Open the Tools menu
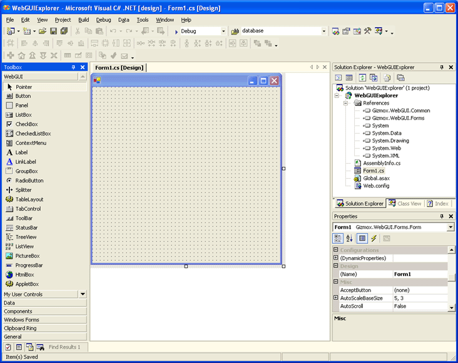The image size is (458, 363). pos(143,20)
